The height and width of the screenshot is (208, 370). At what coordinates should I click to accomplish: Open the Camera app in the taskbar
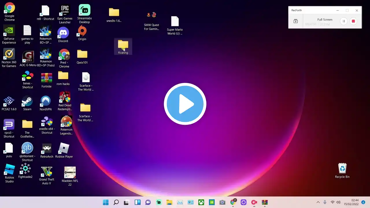222,202
